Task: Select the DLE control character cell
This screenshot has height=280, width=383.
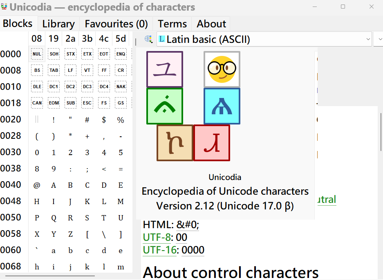Action: (37, 87)
